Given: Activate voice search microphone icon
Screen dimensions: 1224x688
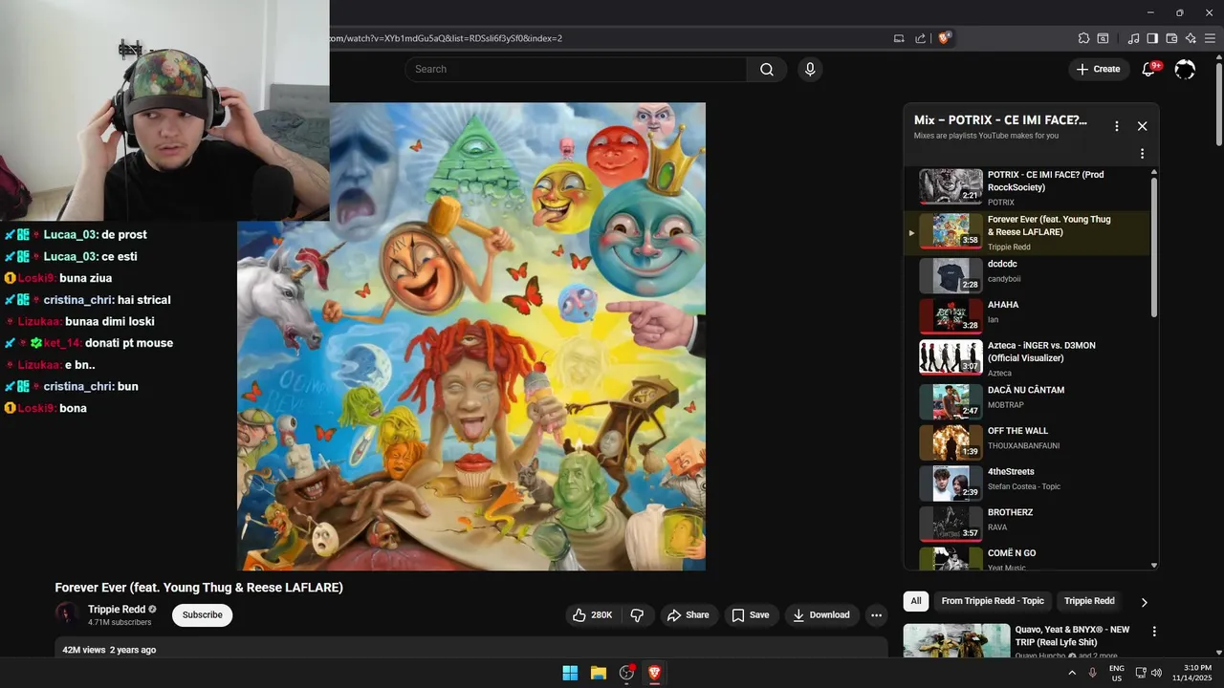Looking at the screenshot, I should coord(810,69).
